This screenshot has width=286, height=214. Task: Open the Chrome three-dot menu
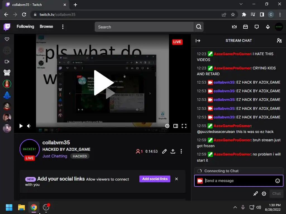(280, 14)
